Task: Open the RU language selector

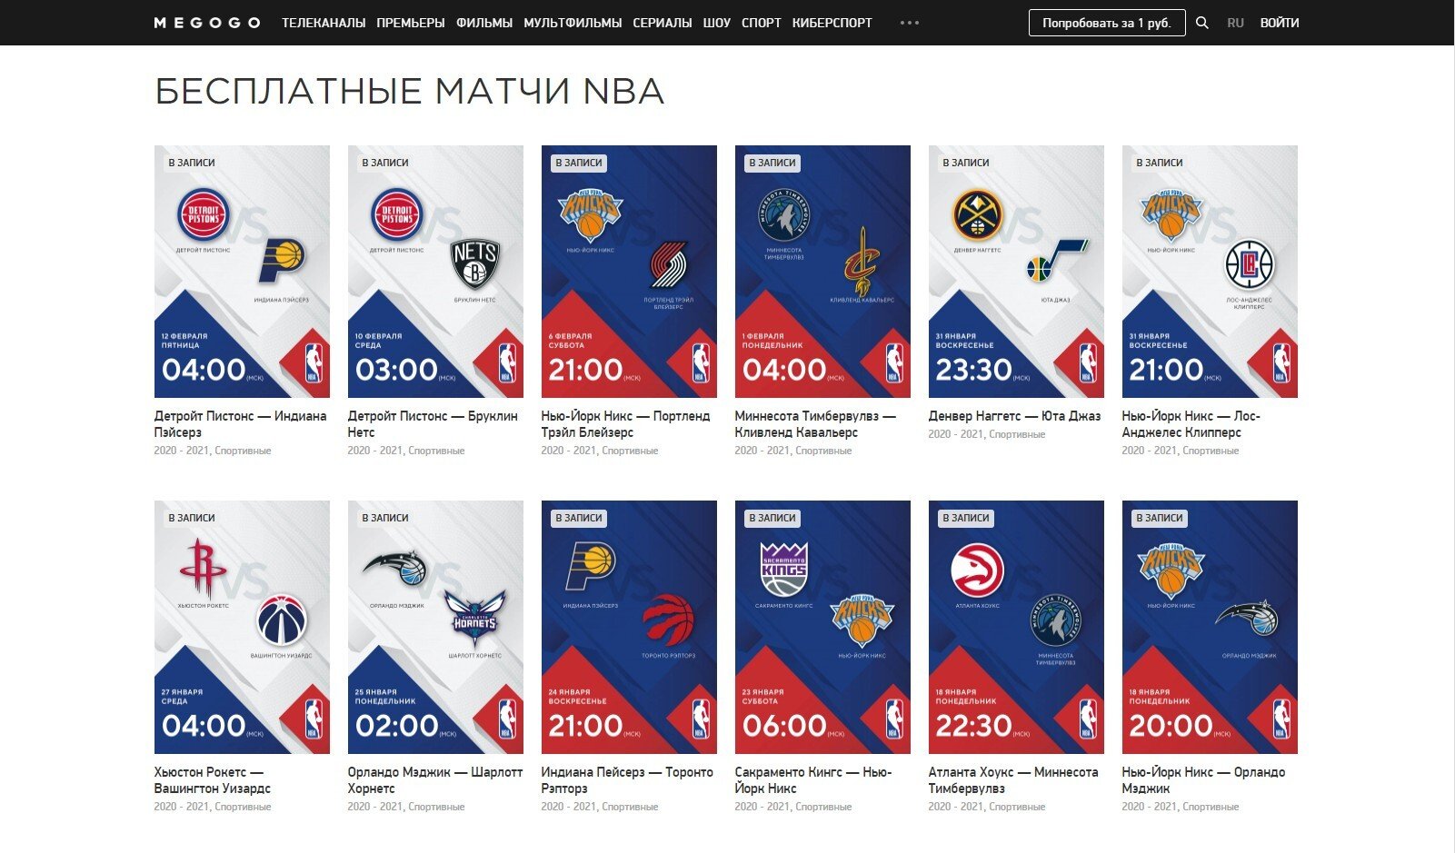Action: [x=1235, y=23]
